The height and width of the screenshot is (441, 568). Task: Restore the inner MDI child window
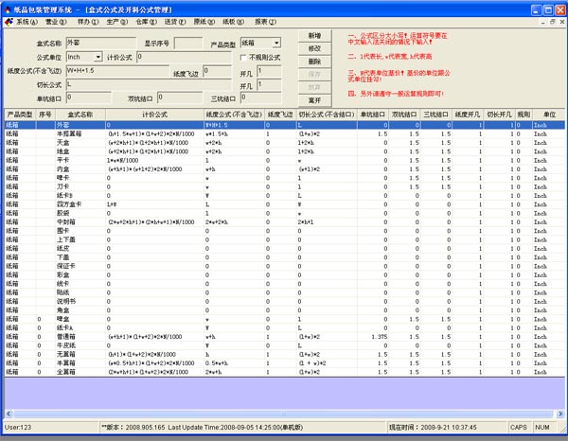pos(553,22)
